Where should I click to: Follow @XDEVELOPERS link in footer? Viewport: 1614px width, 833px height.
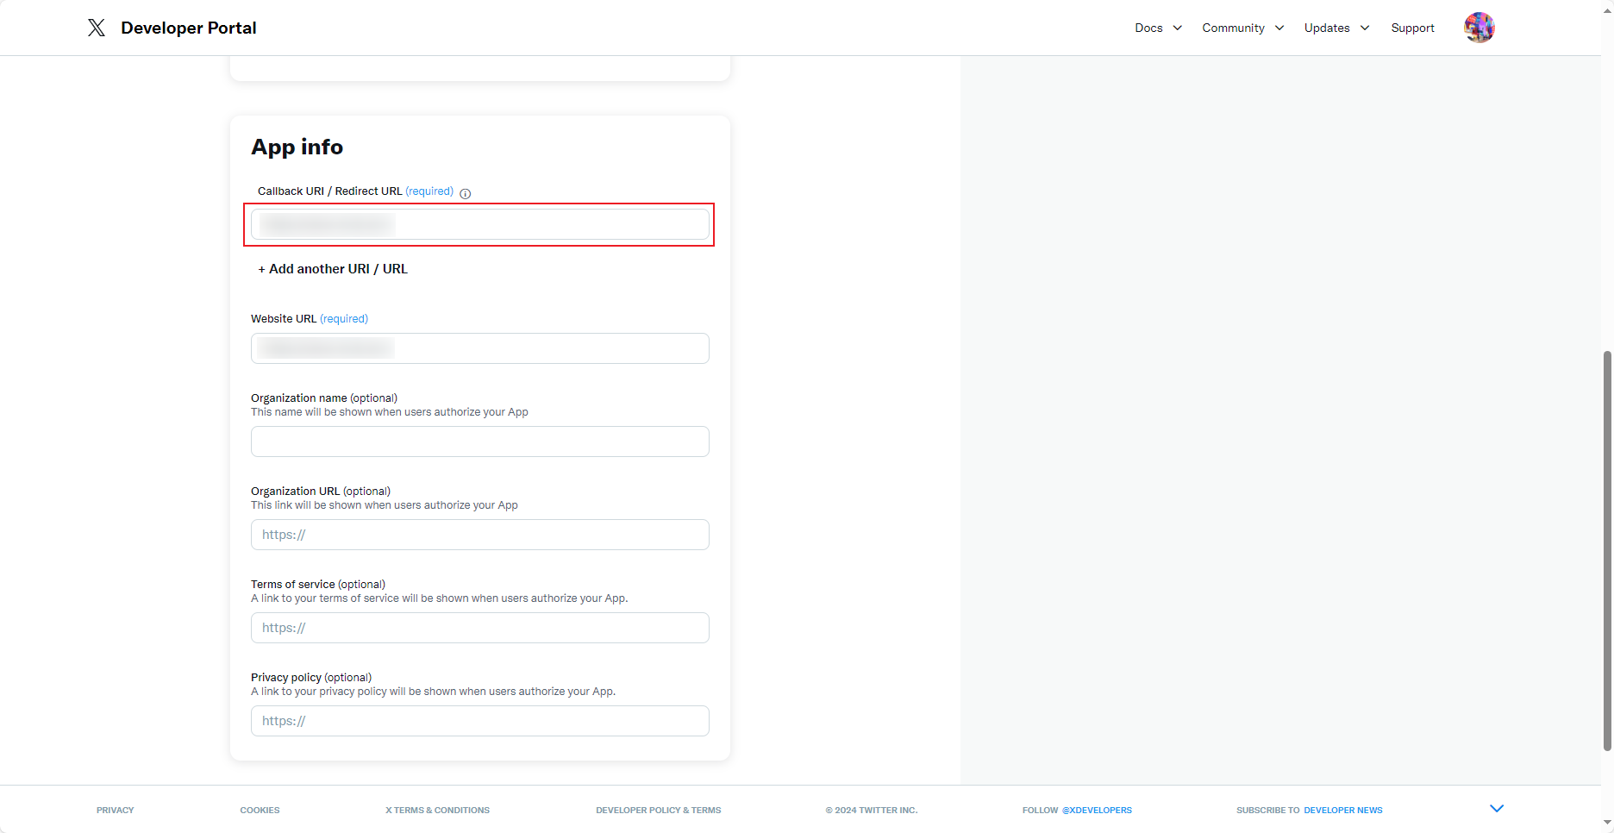pyautogui.click(x=1097, y=810)
